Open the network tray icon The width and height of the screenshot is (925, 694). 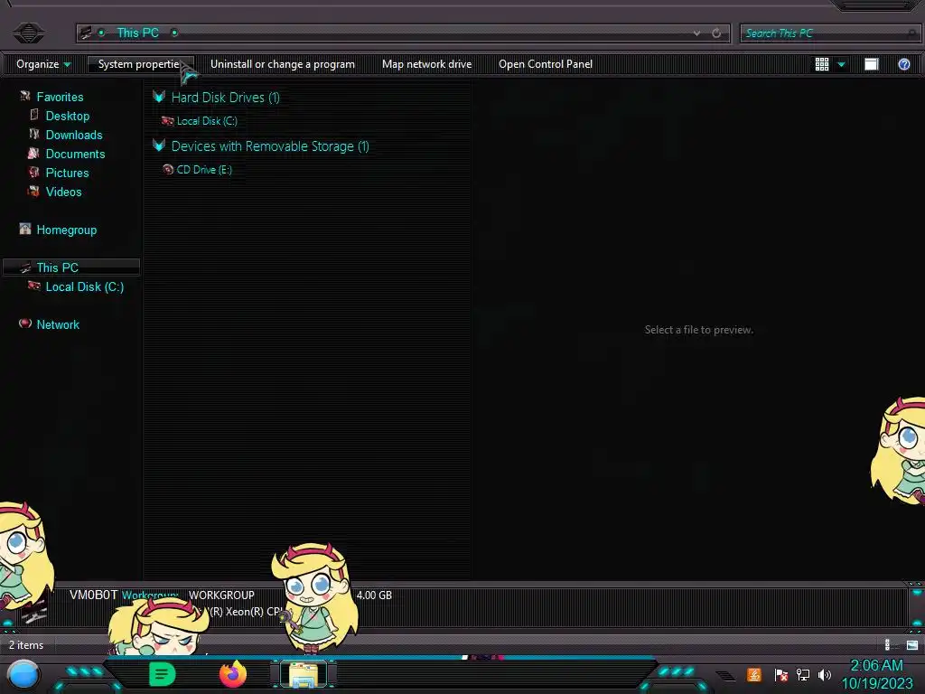[x=803, y=674]
